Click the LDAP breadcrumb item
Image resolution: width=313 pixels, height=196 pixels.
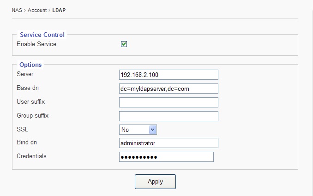click(x=59, y=10)
